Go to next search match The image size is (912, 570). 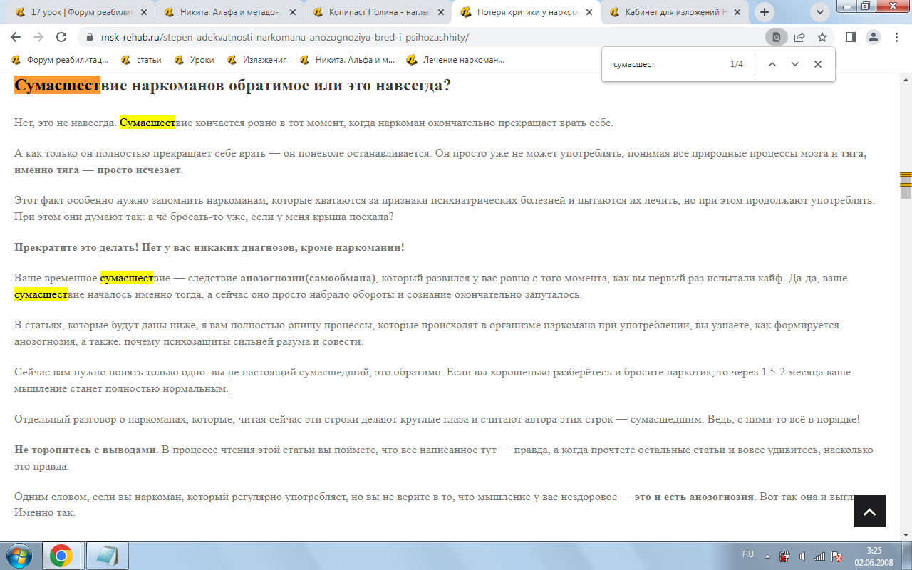tap(795, 64)
